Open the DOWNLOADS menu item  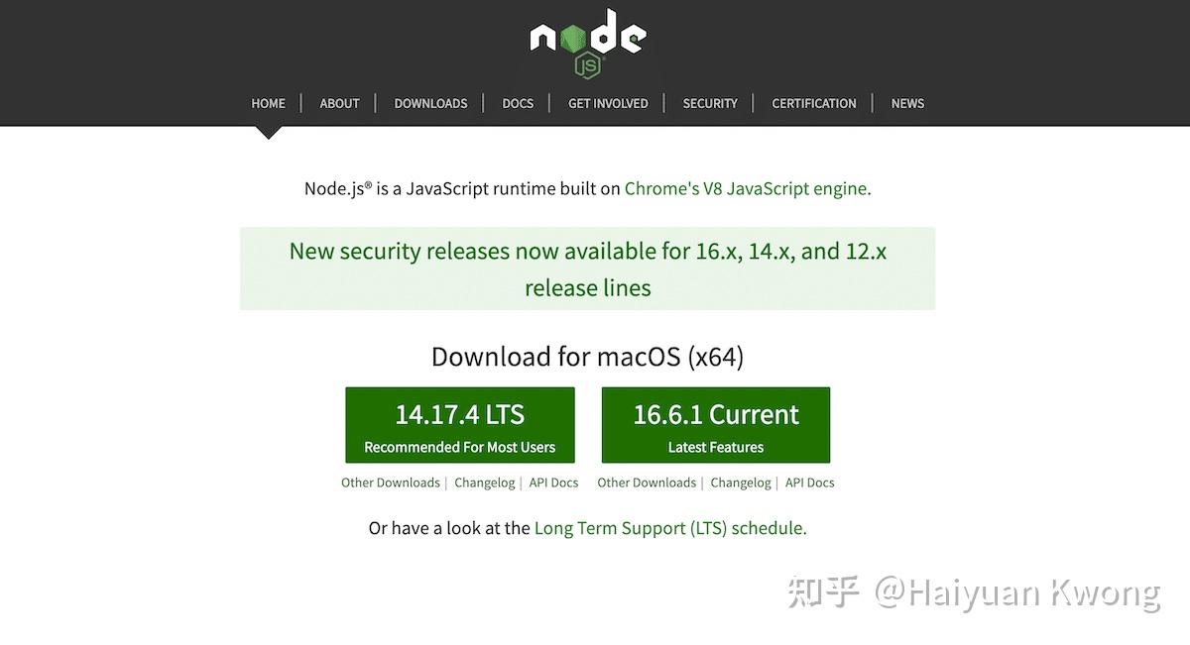(430, 103)
